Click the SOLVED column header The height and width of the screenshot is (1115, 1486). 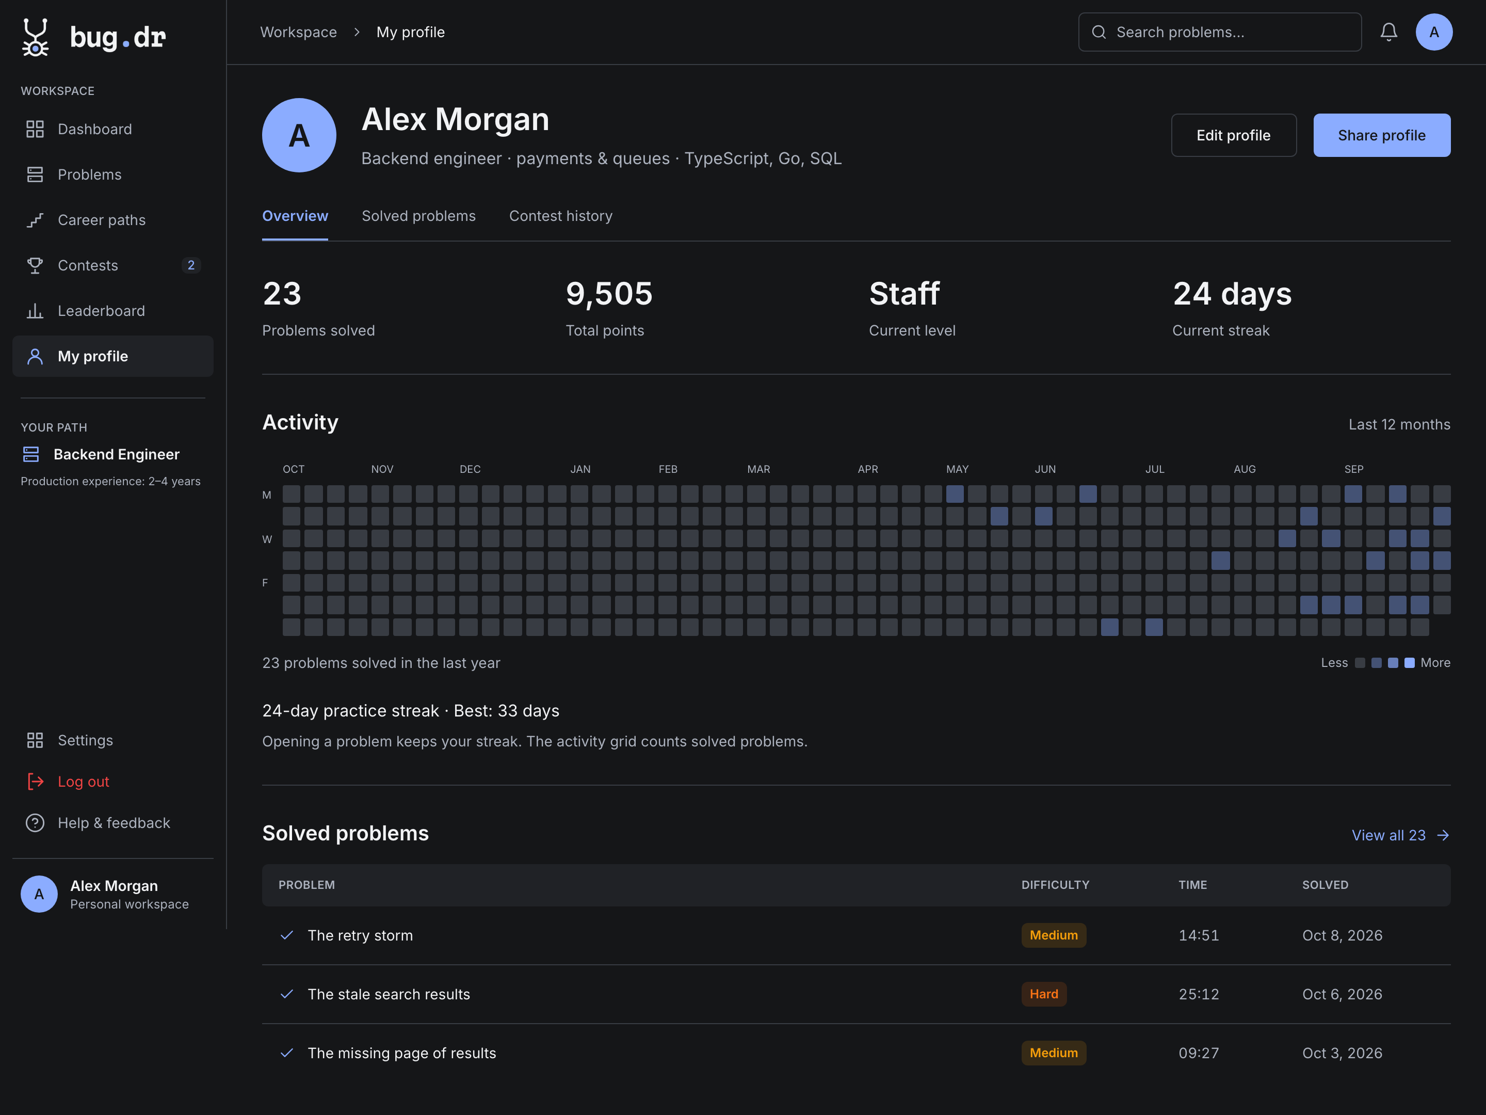point(1325,885)
